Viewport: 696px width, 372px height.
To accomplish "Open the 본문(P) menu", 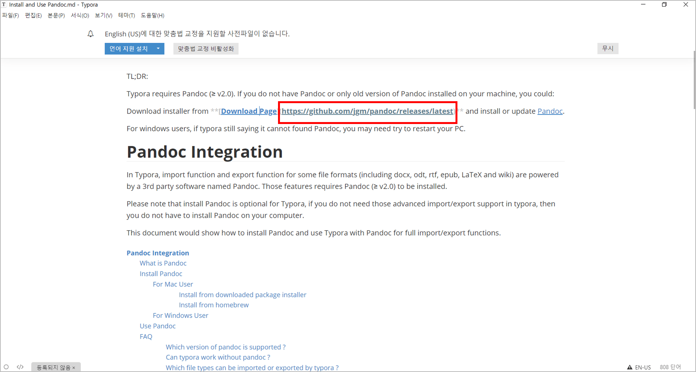I will click(x=56, y=15).
